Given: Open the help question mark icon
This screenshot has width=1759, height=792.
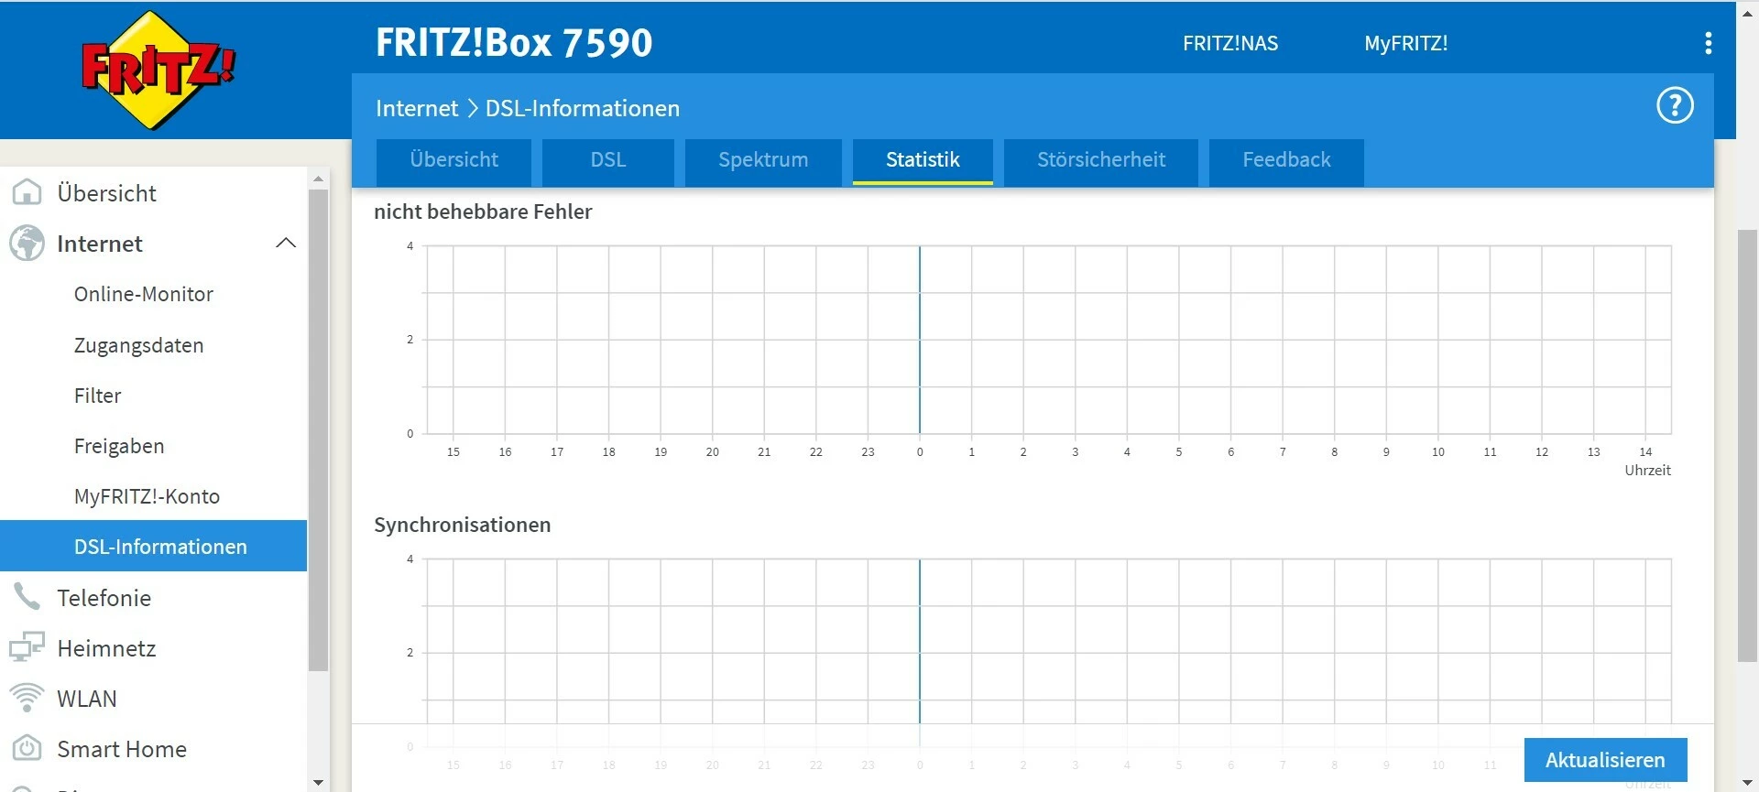Looking at the screenshot, I should 1675,105.
